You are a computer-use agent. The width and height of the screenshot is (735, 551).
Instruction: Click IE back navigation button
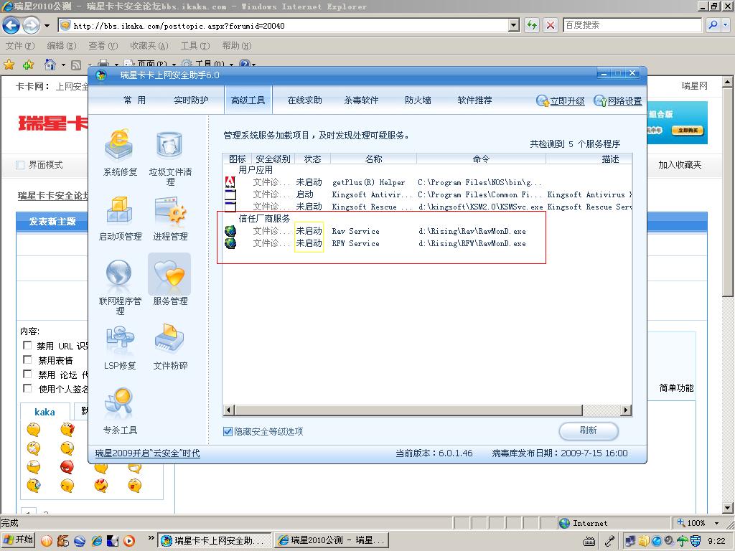[11, 25]
